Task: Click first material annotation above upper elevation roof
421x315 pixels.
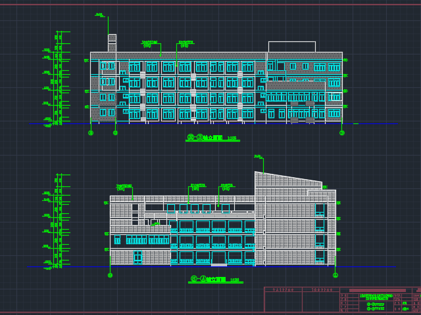Action: point(149,44)
